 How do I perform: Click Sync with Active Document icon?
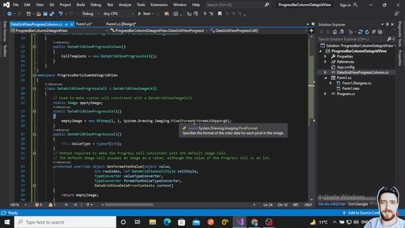(360, 32)
